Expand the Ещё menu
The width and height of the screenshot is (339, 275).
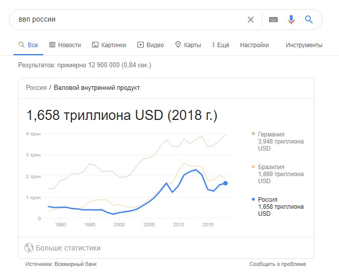(220, 45)
